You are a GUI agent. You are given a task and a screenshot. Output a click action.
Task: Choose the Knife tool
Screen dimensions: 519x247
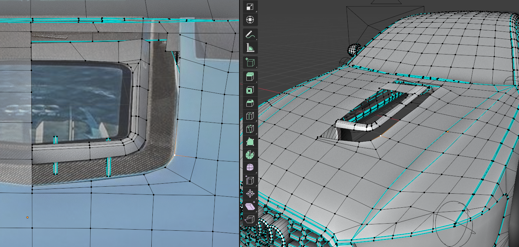pyautogui.click(x=250, y=129)
